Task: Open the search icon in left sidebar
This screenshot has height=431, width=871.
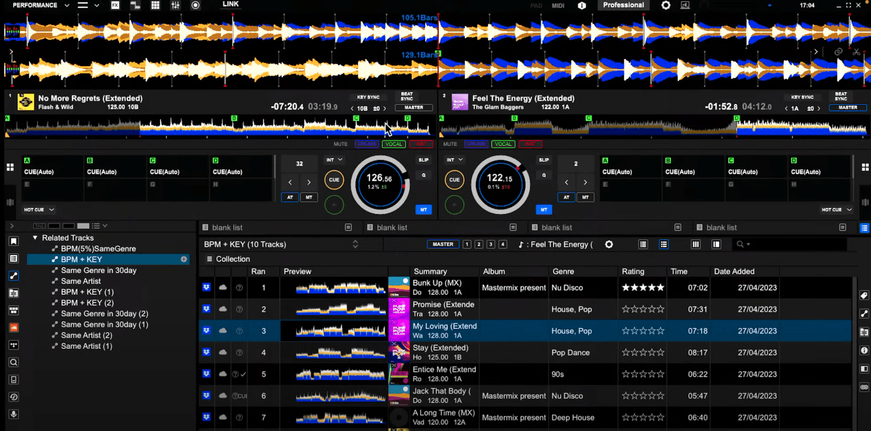Action: pos(13,363)
